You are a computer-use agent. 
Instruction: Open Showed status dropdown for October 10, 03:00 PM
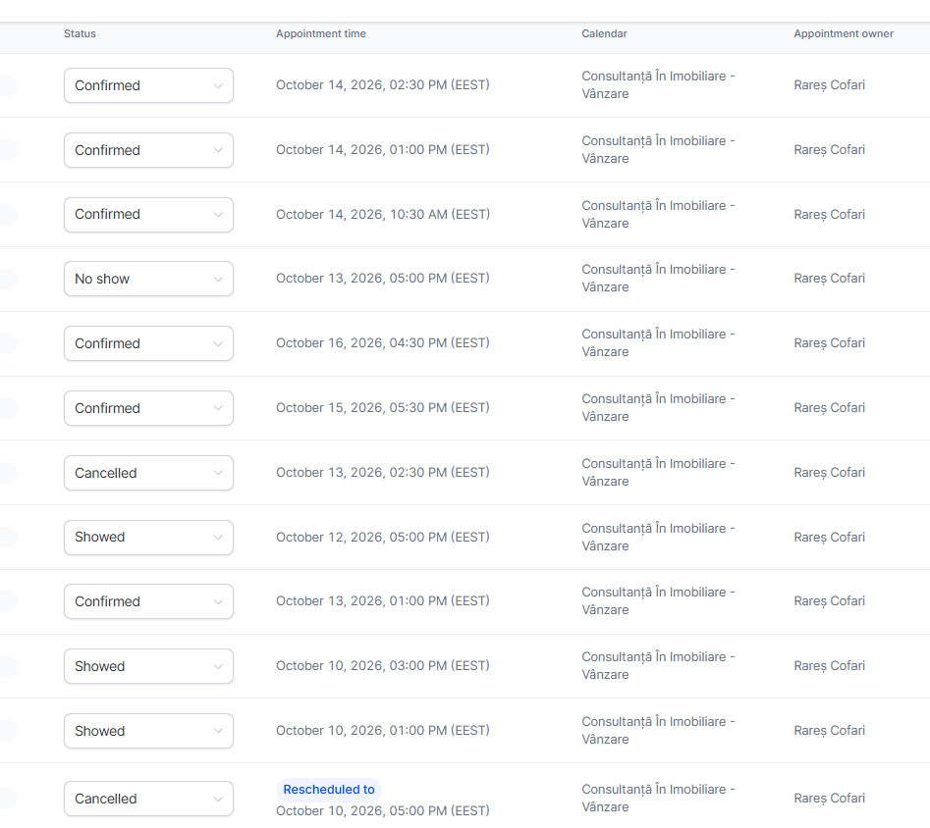coord(148,666)
